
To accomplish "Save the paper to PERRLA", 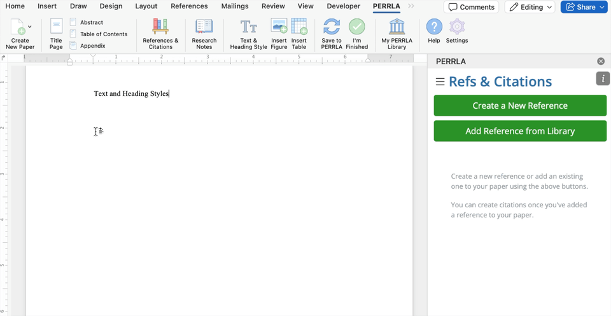I will [x=332, y=34].
